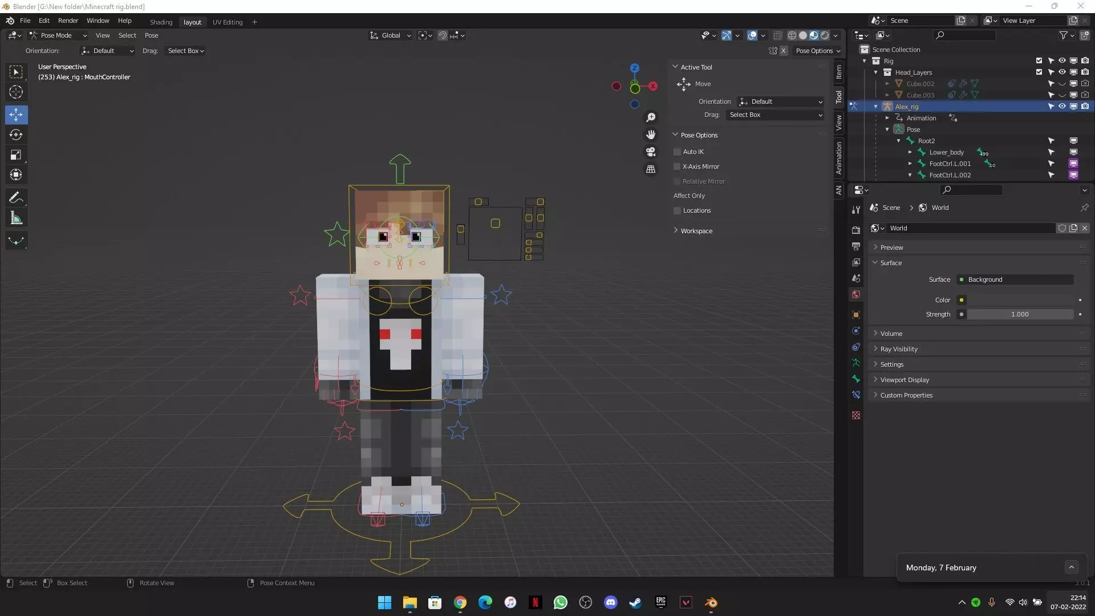Select the Breakdowner pose tool
This screenshot has height=616, width=1095.
pyautogui.click(x=16, y=241)
